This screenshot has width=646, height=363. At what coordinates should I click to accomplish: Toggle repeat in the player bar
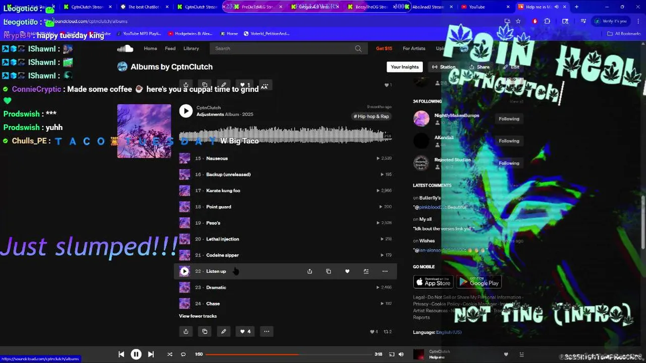(x=183, y=354)
